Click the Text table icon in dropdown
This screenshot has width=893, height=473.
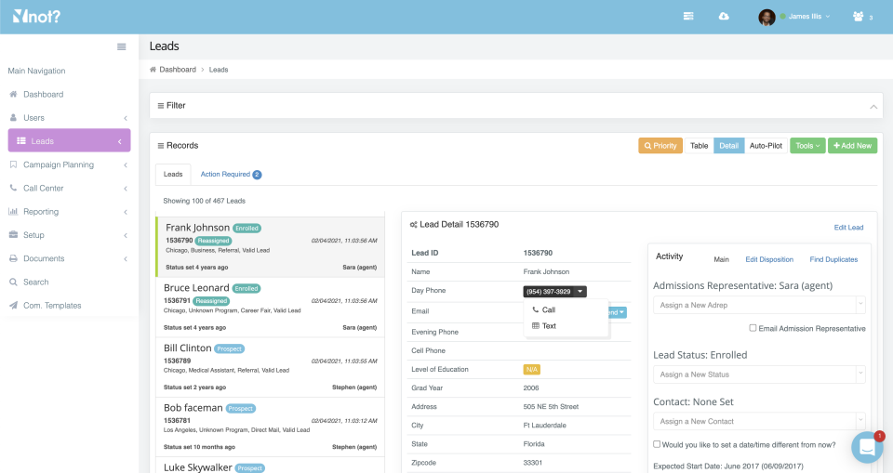536,325
